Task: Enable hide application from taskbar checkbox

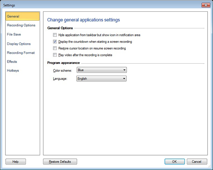Action: [55, 35]
